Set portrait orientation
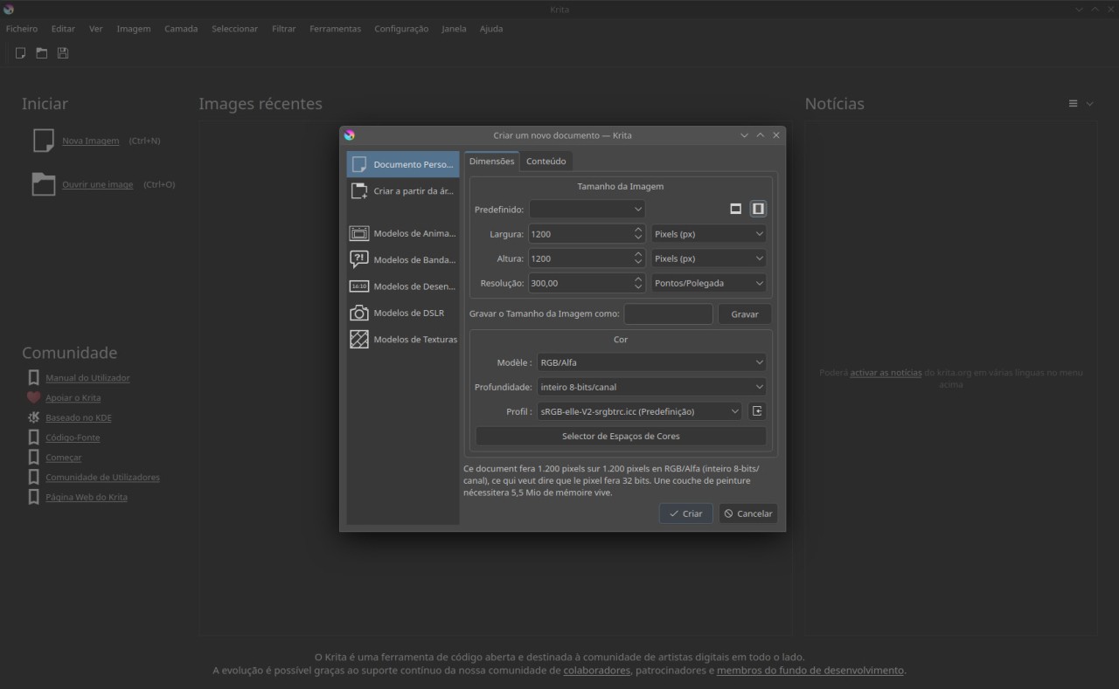This screenshot has height=689, width=1119. (758, 209)
